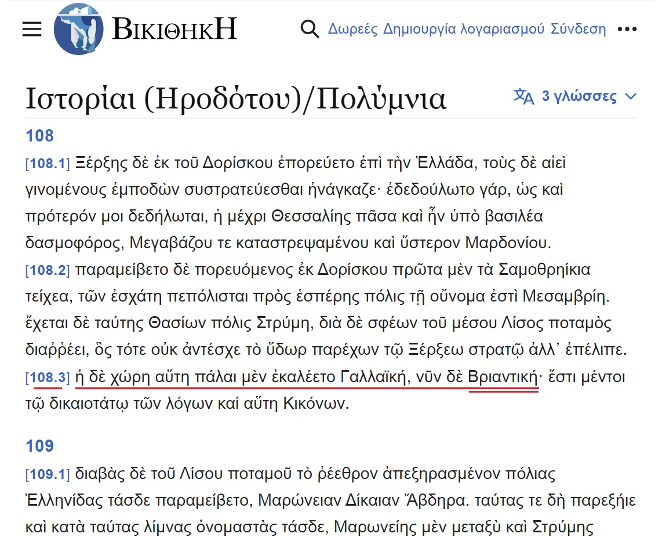Click the 109.1 passage anchor

click(x=48, y=474)
